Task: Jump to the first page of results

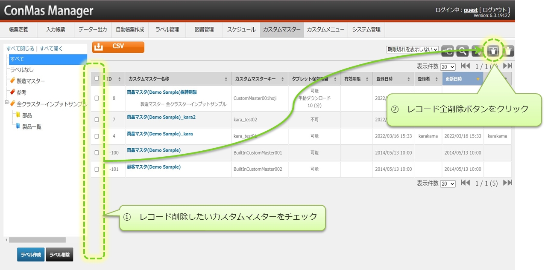Action: 466,66
